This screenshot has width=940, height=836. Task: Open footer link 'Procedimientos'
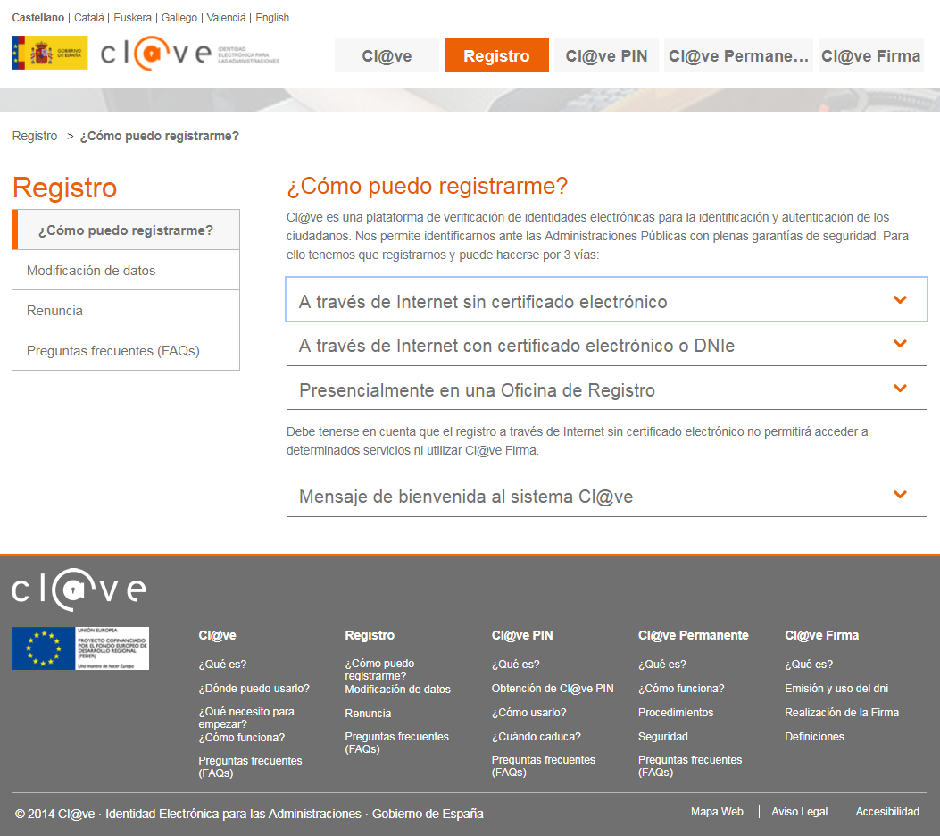(x=676, y=713)
